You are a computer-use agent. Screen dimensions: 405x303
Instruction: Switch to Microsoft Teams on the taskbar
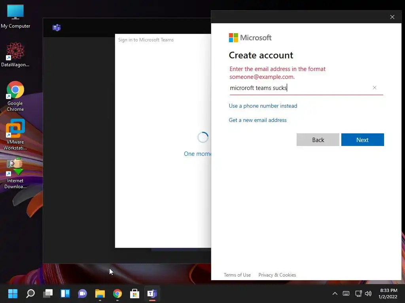152,293
